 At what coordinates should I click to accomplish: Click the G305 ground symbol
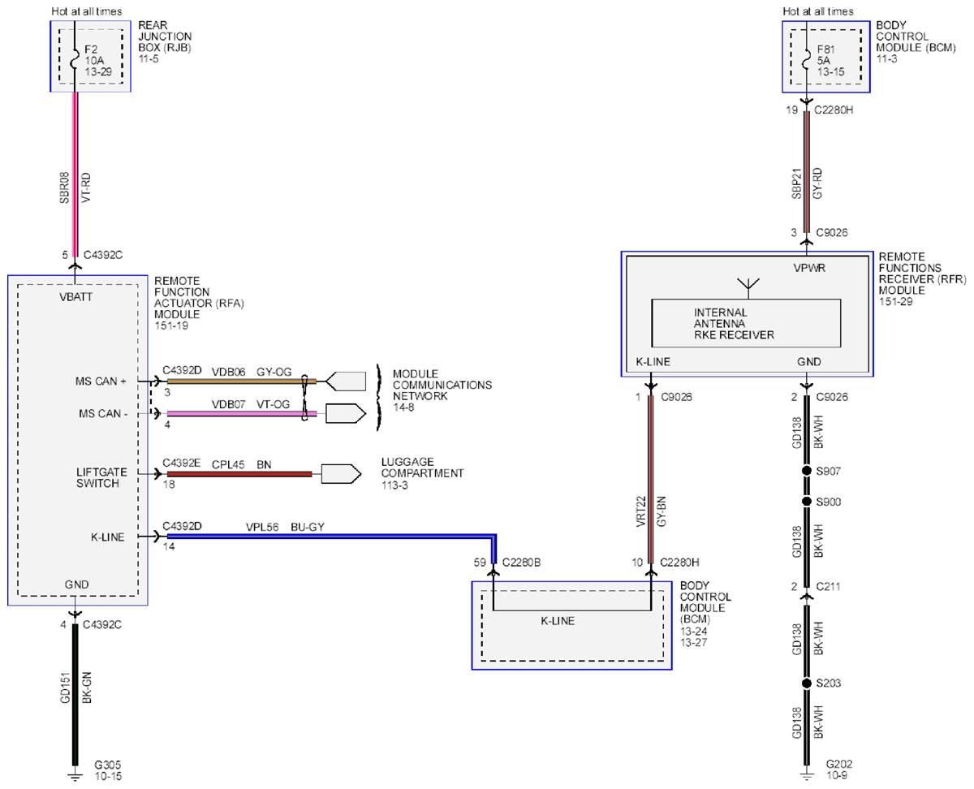pos(75,776)
